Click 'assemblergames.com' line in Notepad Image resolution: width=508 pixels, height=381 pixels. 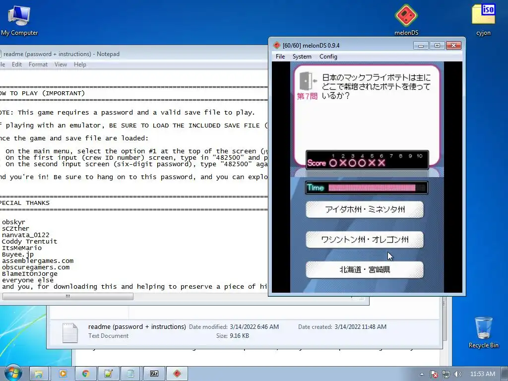tap(38, 261)
